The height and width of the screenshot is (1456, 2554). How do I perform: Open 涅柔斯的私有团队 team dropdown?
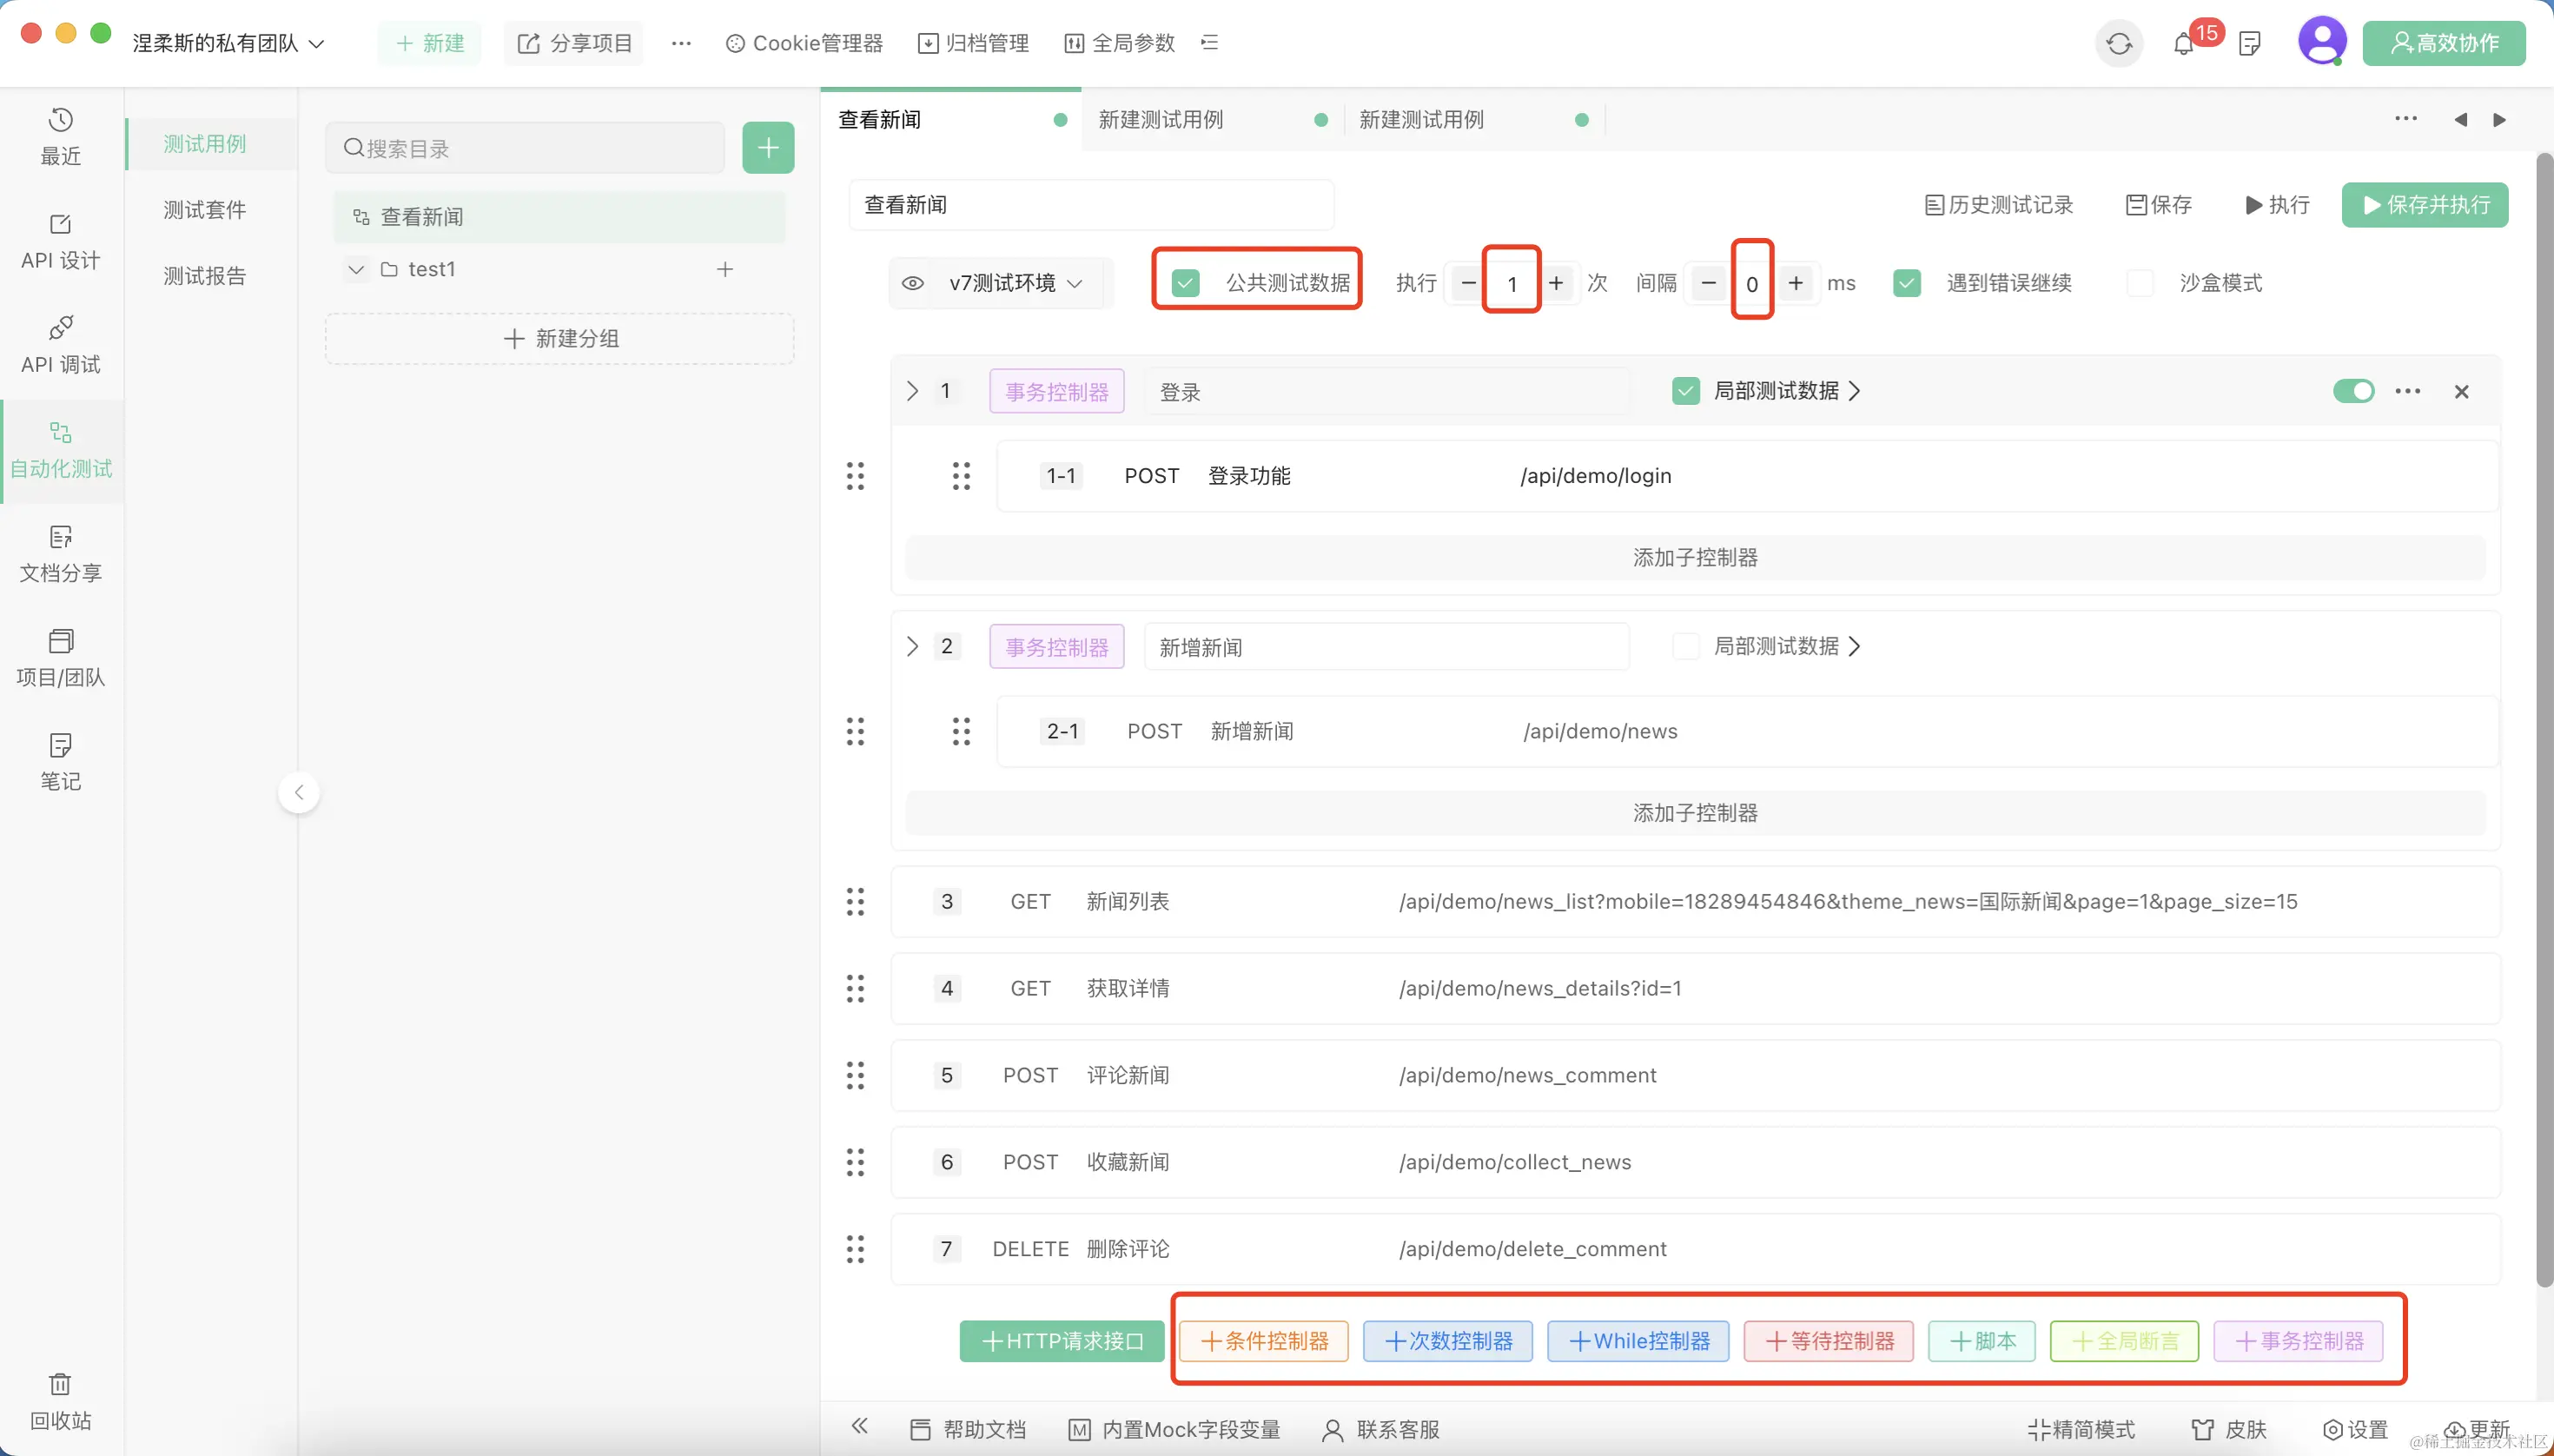pyautogui.click(x=229, y=43)
